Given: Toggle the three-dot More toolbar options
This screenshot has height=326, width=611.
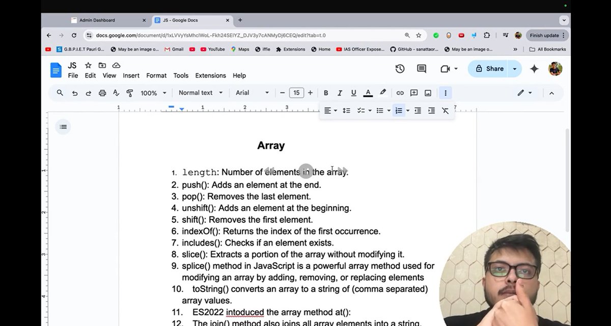Looking at the screenshot, I should pos(446,93).
